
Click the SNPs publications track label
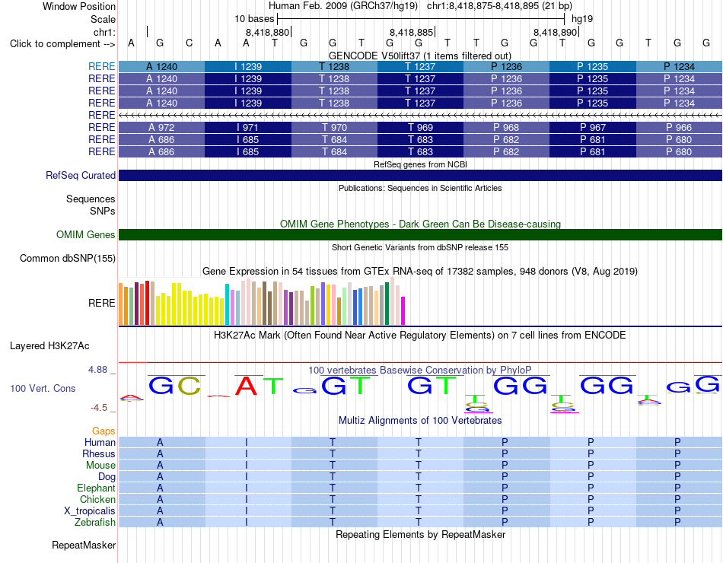click(103, 211)
